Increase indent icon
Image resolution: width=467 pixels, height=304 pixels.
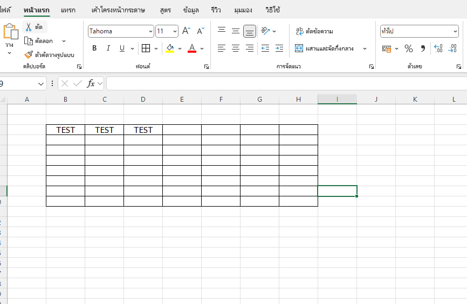click(x=279, y=48)
